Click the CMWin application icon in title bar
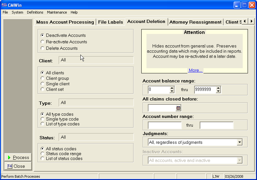The image size is (257, 180). pos(4,5)
